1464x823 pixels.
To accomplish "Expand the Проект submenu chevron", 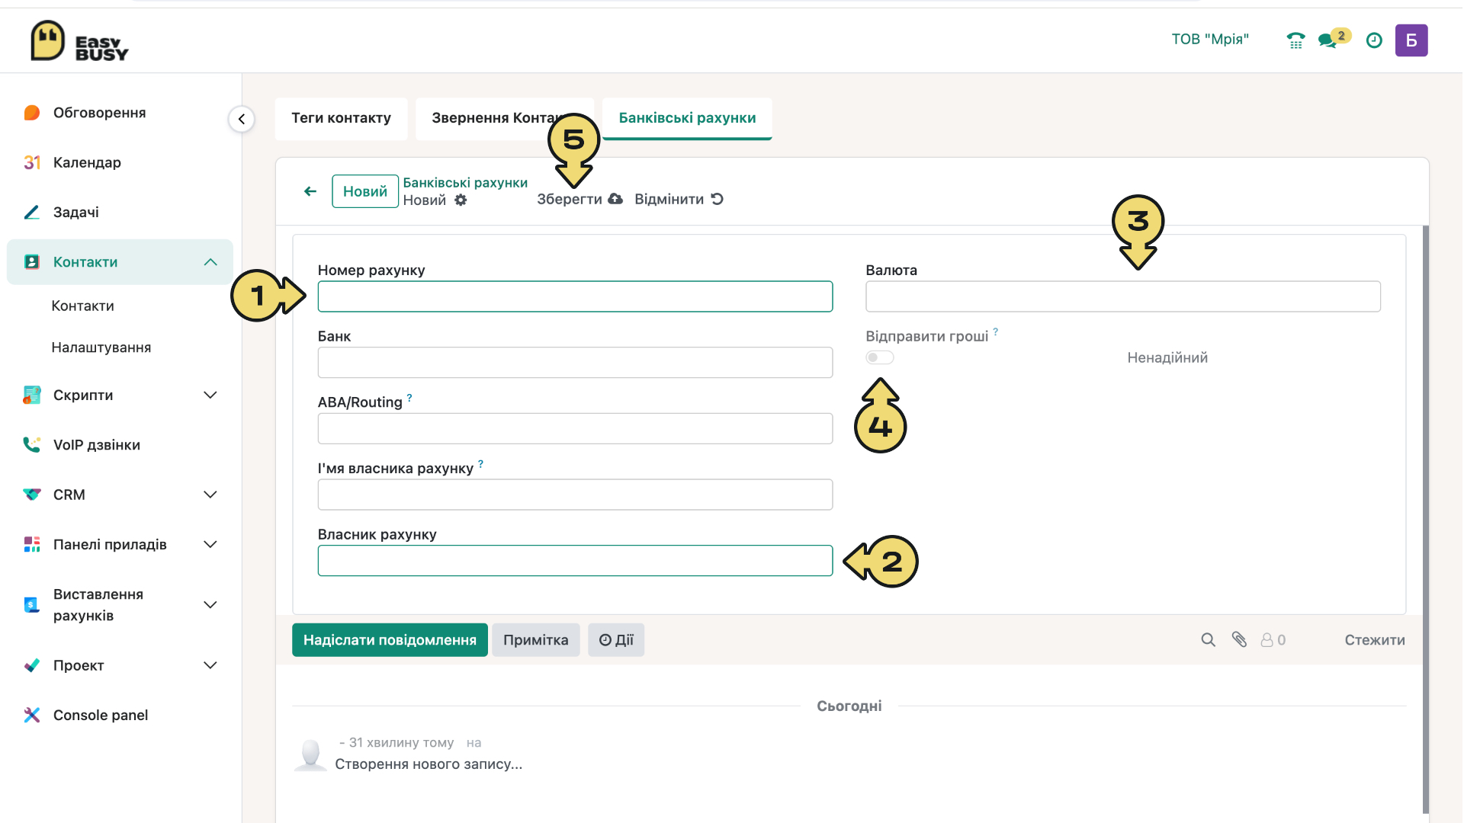I will coord(210,665).
